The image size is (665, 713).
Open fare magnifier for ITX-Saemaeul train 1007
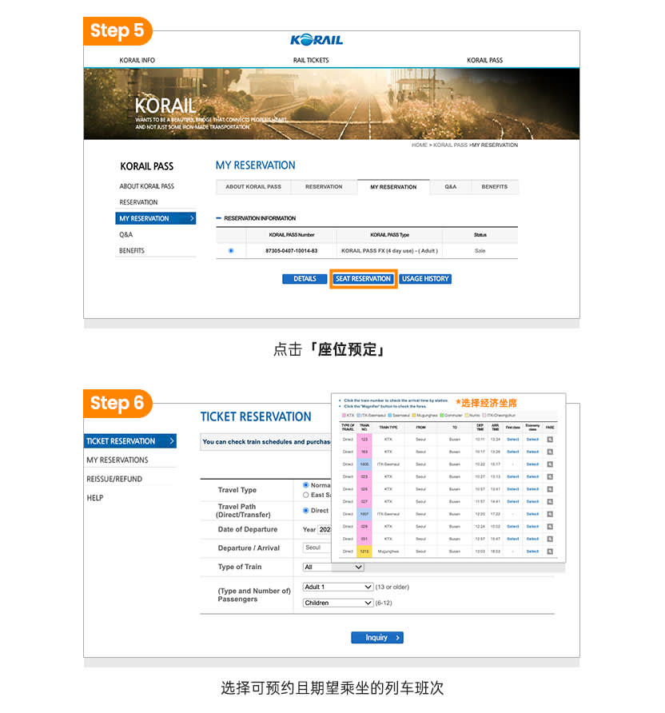(x=550, y=514)
